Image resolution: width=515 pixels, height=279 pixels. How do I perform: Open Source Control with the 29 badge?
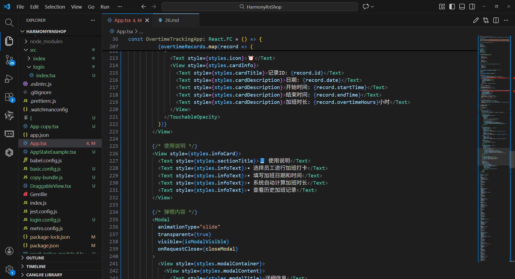[x=9, y=60]
